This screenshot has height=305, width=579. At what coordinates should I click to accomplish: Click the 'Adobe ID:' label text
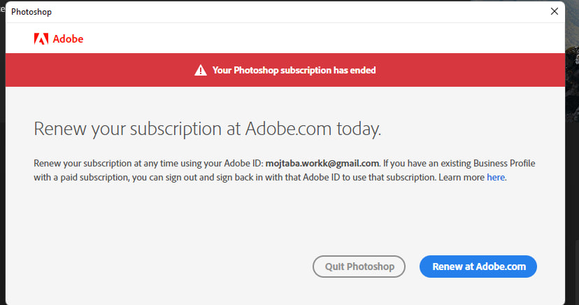[241, 163]
